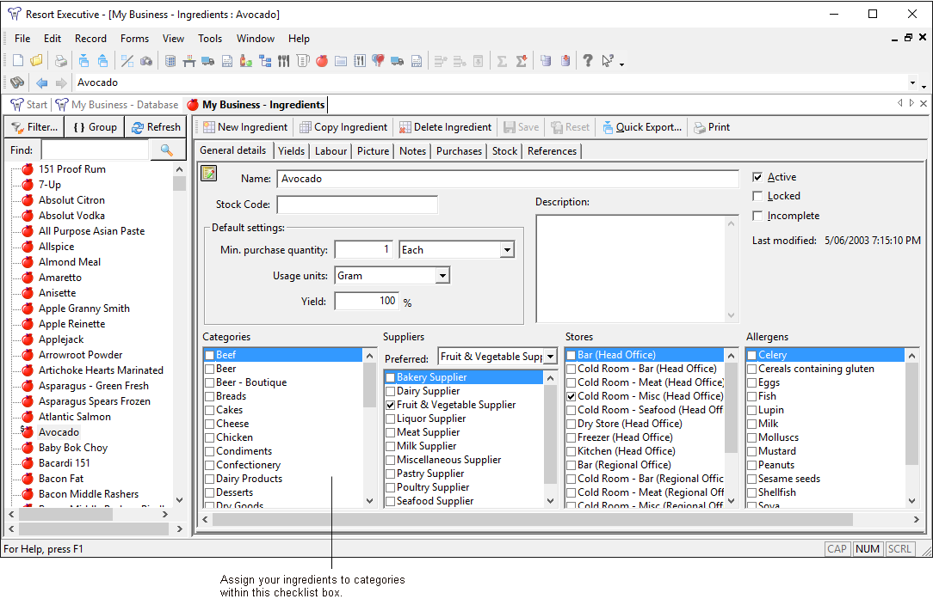Enable the Locked checkbox
Screen dimensions: 933x605
click(x=757, y=196)
